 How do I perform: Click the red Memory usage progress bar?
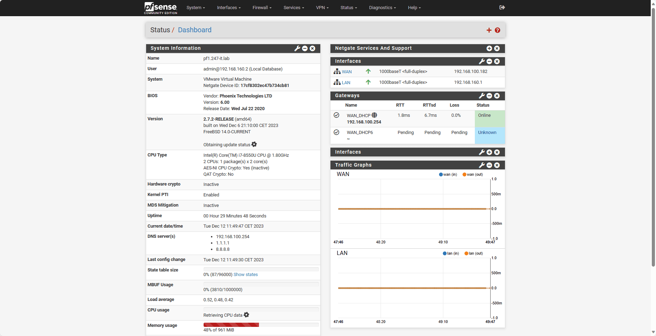tap(231, 325)
